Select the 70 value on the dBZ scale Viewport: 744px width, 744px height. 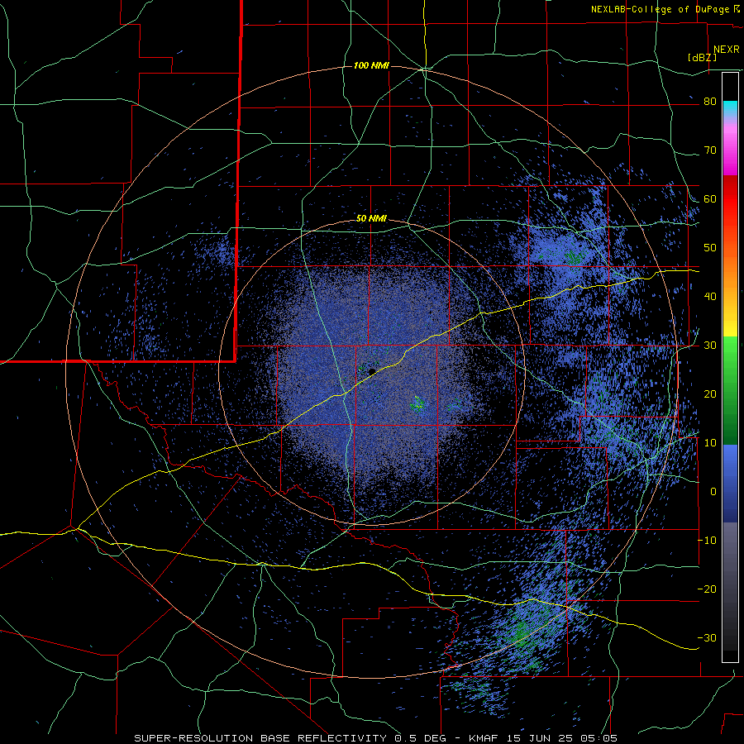tap(710, 150)
